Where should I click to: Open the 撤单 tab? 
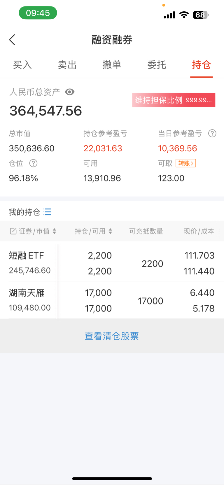tap(112, 65)
